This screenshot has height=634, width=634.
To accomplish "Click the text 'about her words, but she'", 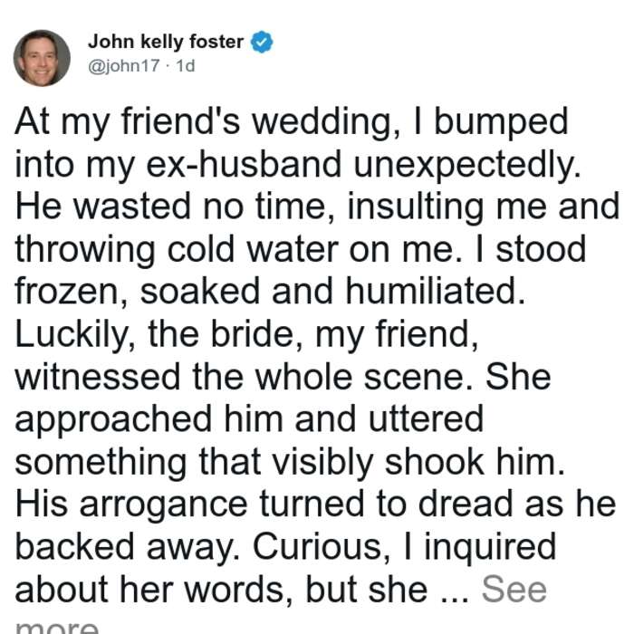I will coord(221,590).
